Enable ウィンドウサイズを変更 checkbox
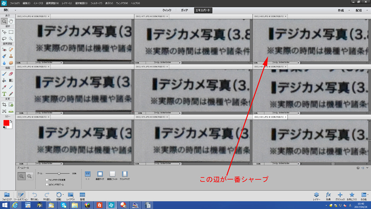Viewport: 371px width, 209px height. pos(47,180)
